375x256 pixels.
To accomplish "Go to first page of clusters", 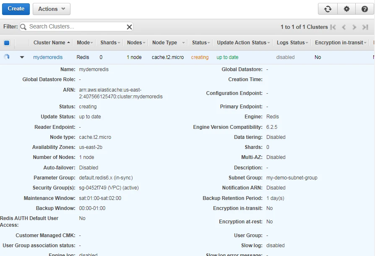I will pos(333,27).
